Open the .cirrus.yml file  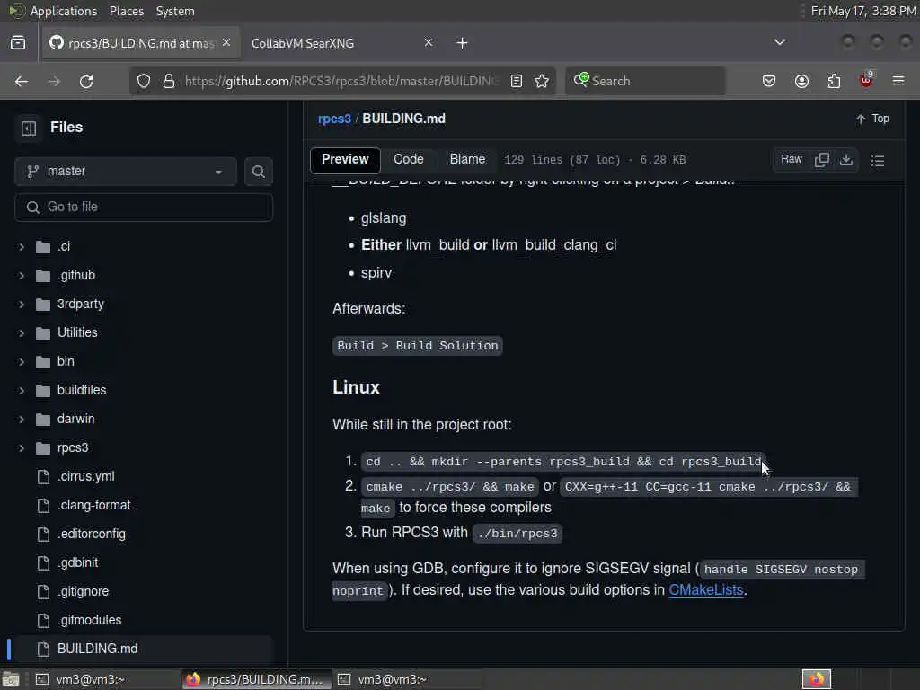click(x=85, y=476)
